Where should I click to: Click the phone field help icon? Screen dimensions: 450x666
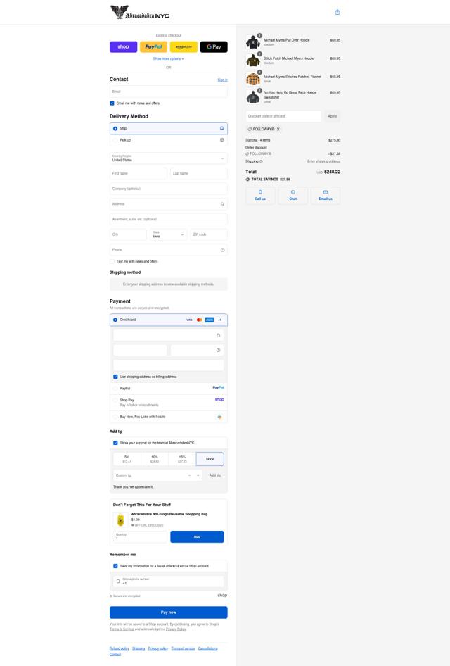(222, 250)
